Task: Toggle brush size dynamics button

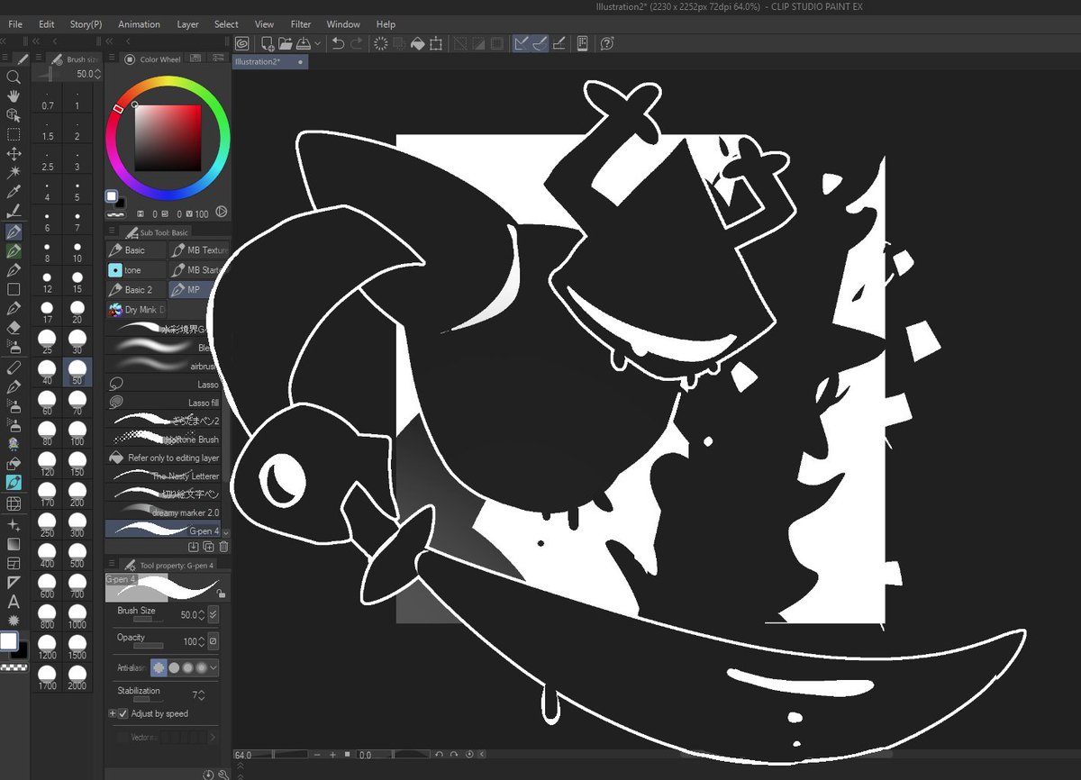Action: tap(213, 614)
